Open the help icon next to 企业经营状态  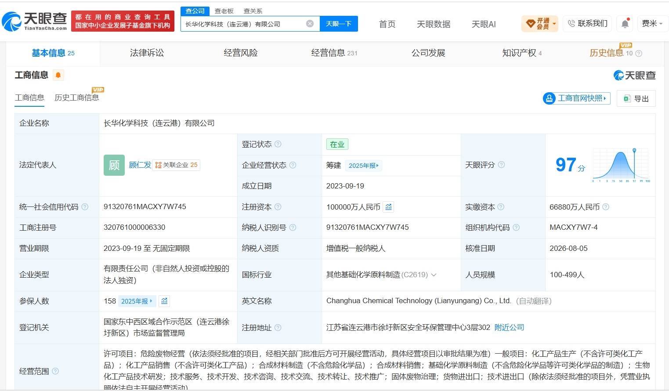click(293, 165)
